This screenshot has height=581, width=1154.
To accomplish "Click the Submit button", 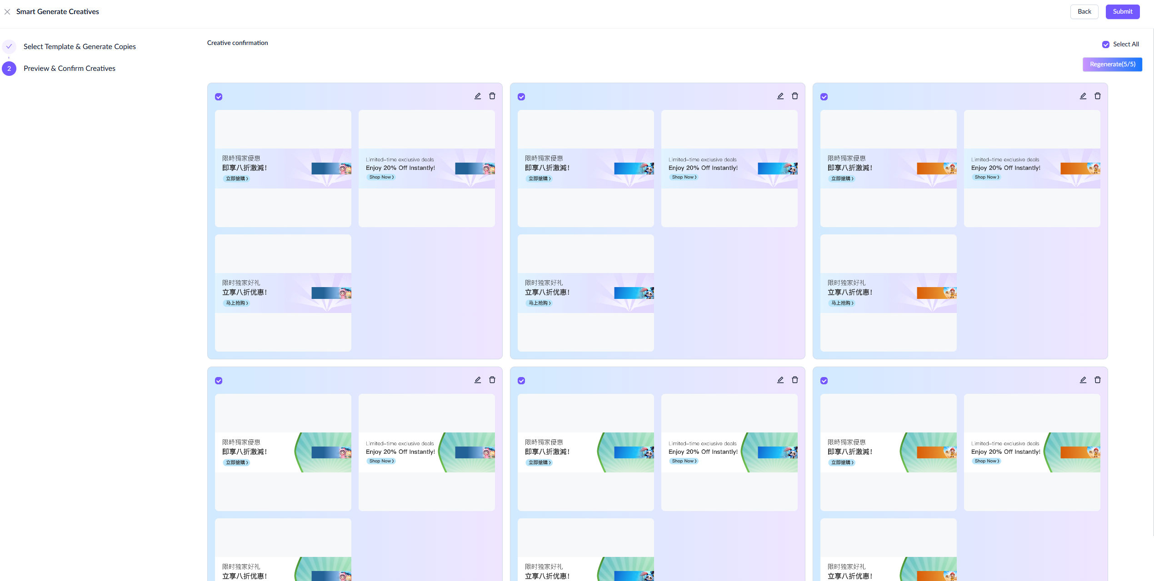I will point(1122,12).
